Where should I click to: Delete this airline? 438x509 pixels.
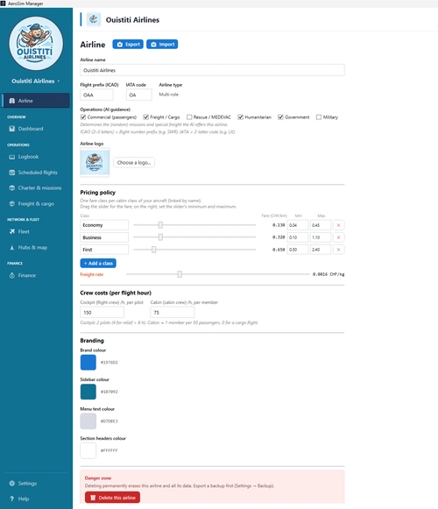coord(112,498)
